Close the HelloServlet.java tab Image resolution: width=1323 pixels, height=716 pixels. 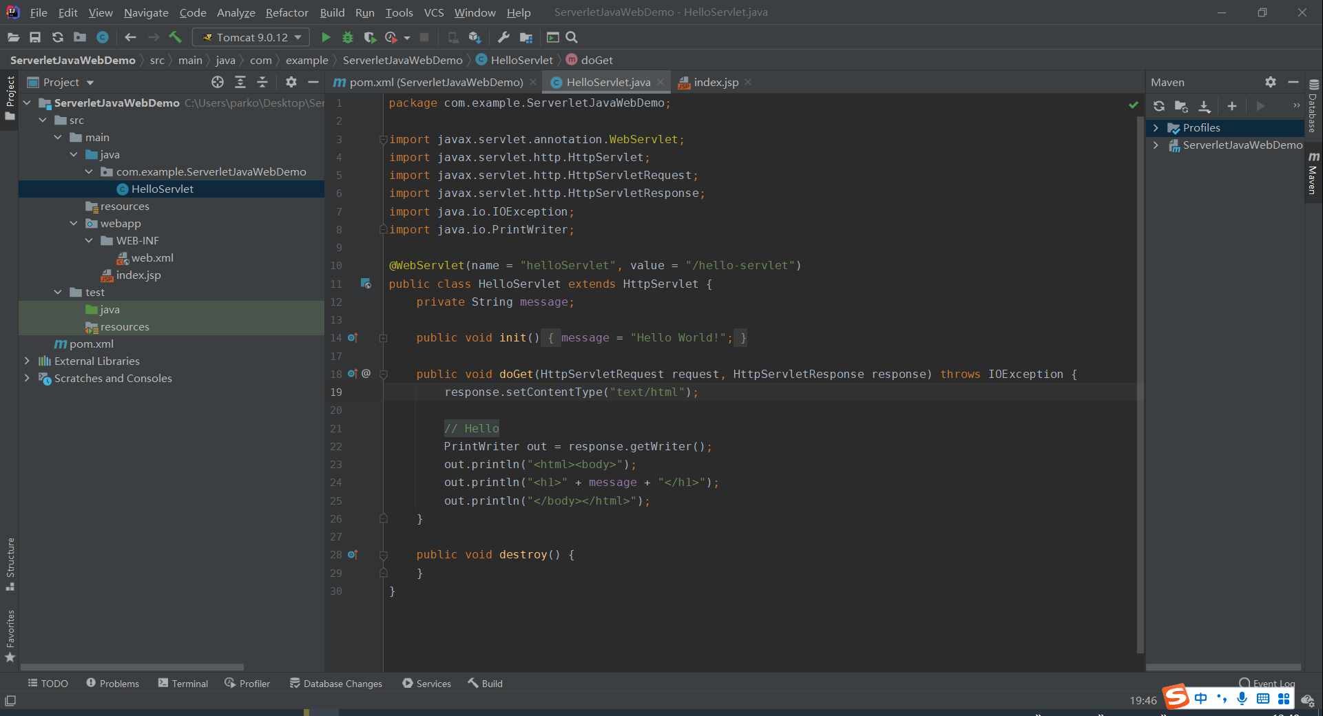coord(660,82)
